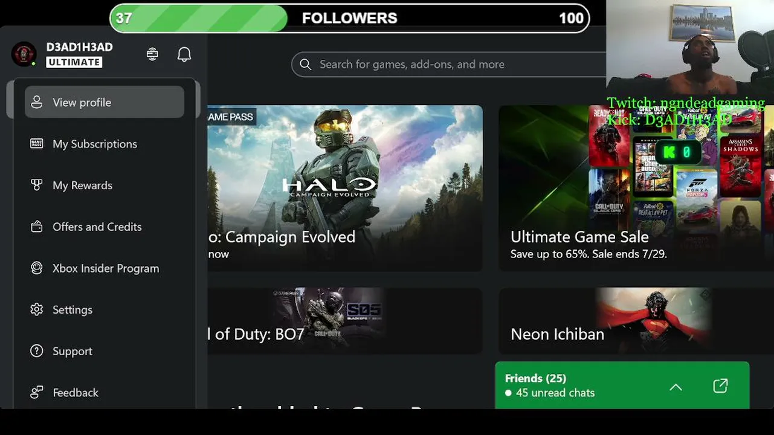Open Feedback menu entry
The height and width of the screenshot is (435, 774).
[105, 392]
